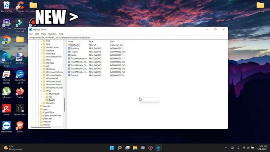Collapse the Wisp key in tree

41,91
